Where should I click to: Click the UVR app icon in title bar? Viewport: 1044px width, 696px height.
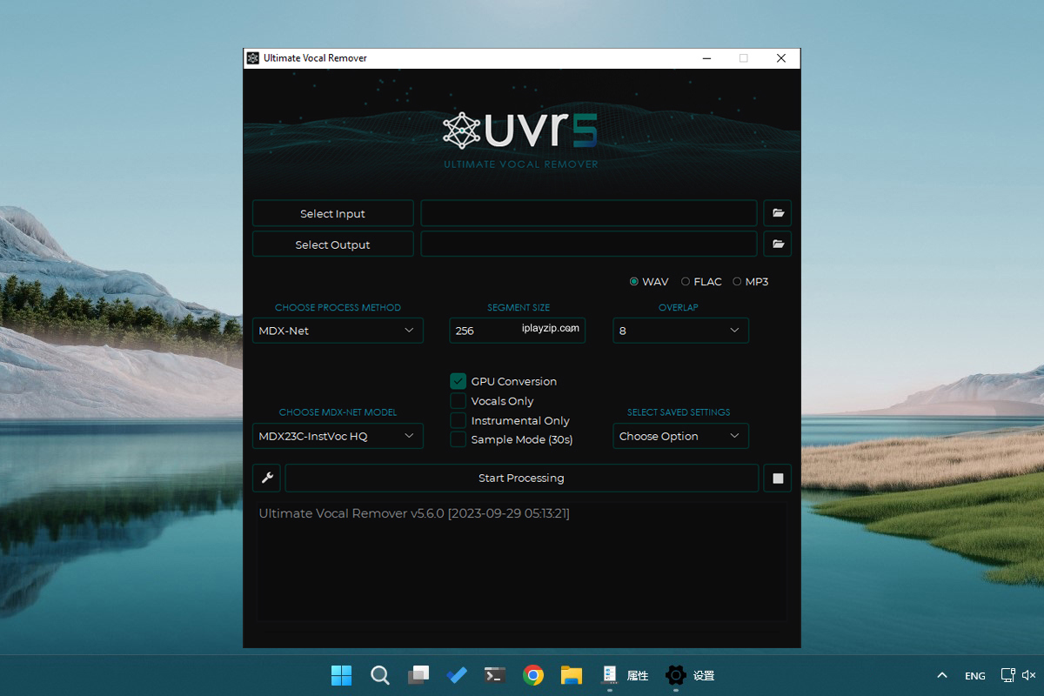click(x=253, y=58)
